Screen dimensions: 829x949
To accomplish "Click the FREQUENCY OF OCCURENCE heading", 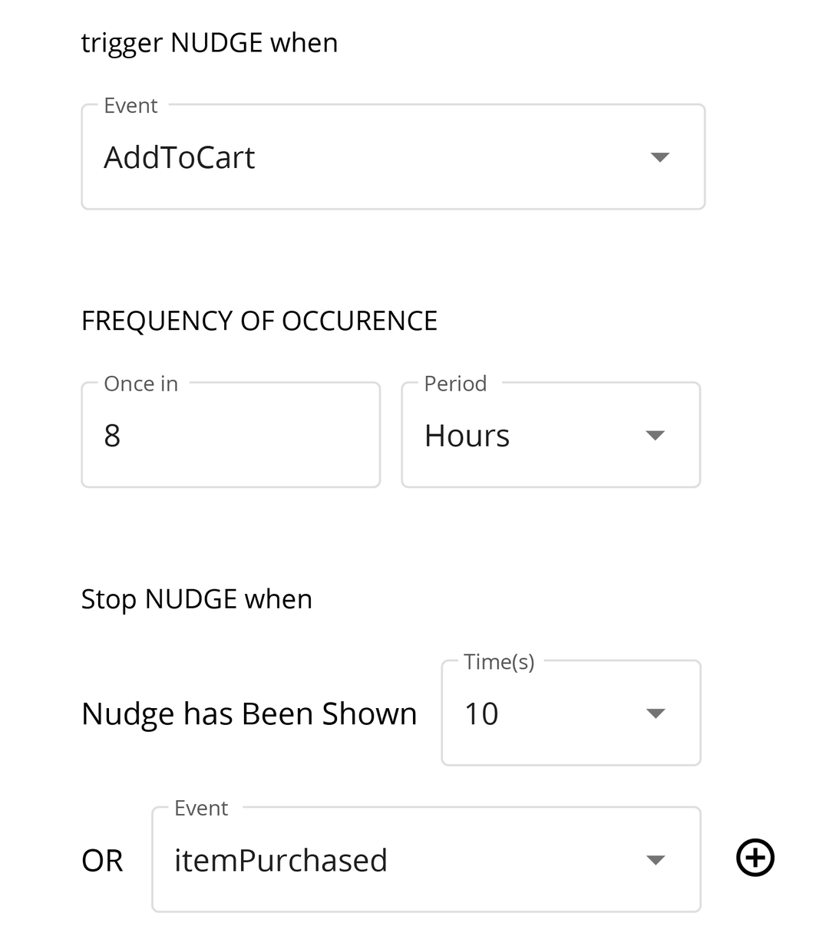I will pyautogui.click(x=259, y=321).
